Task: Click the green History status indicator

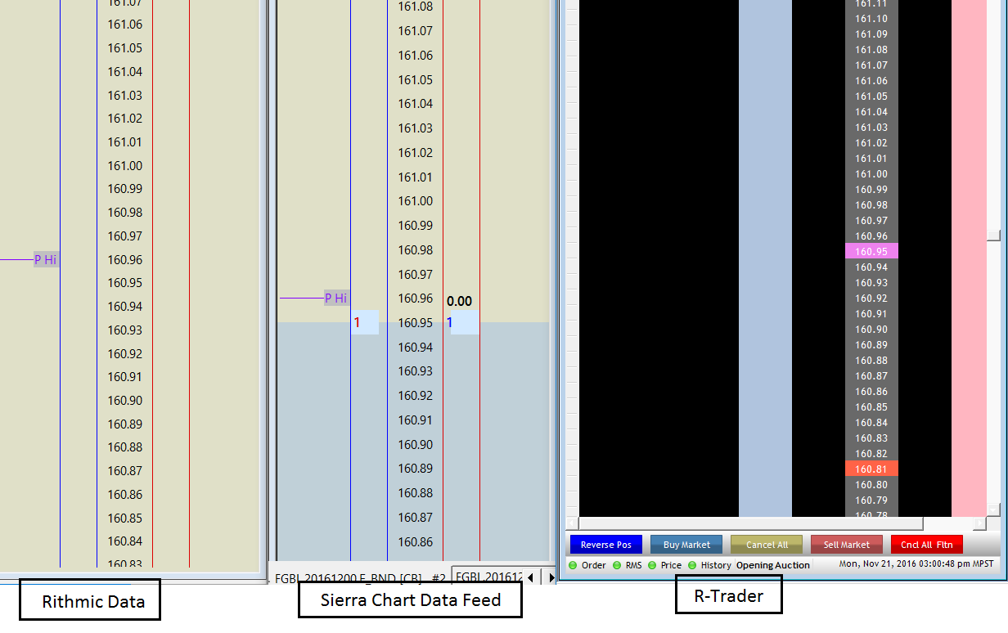Action: click(x=692, y=565)
